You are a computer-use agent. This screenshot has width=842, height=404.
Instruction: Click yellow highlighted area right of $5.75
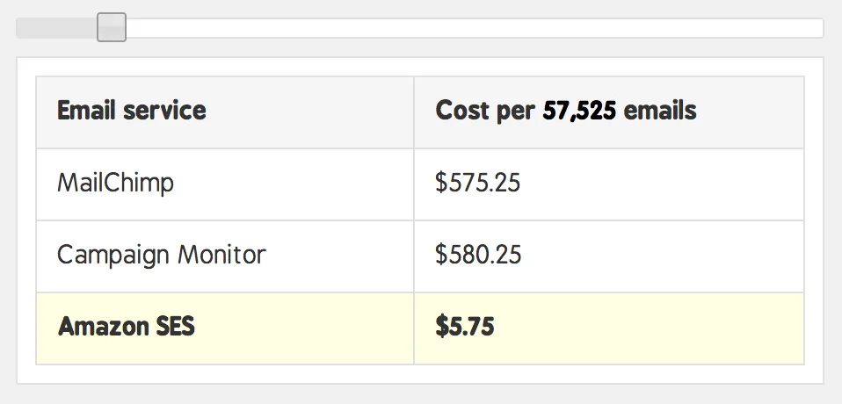(650, 328)
